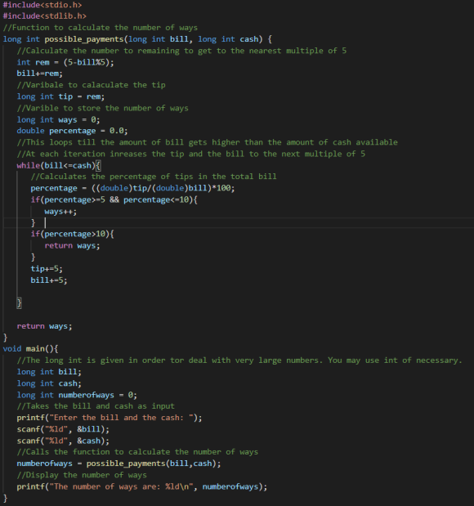
Task: Click the 'bill+=5;' statement
Action: 49,280
